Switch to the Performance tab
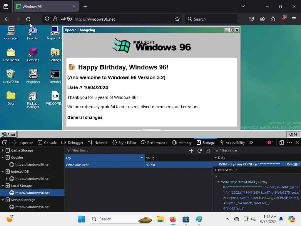301x226 pixels. (x=154, y=143)
